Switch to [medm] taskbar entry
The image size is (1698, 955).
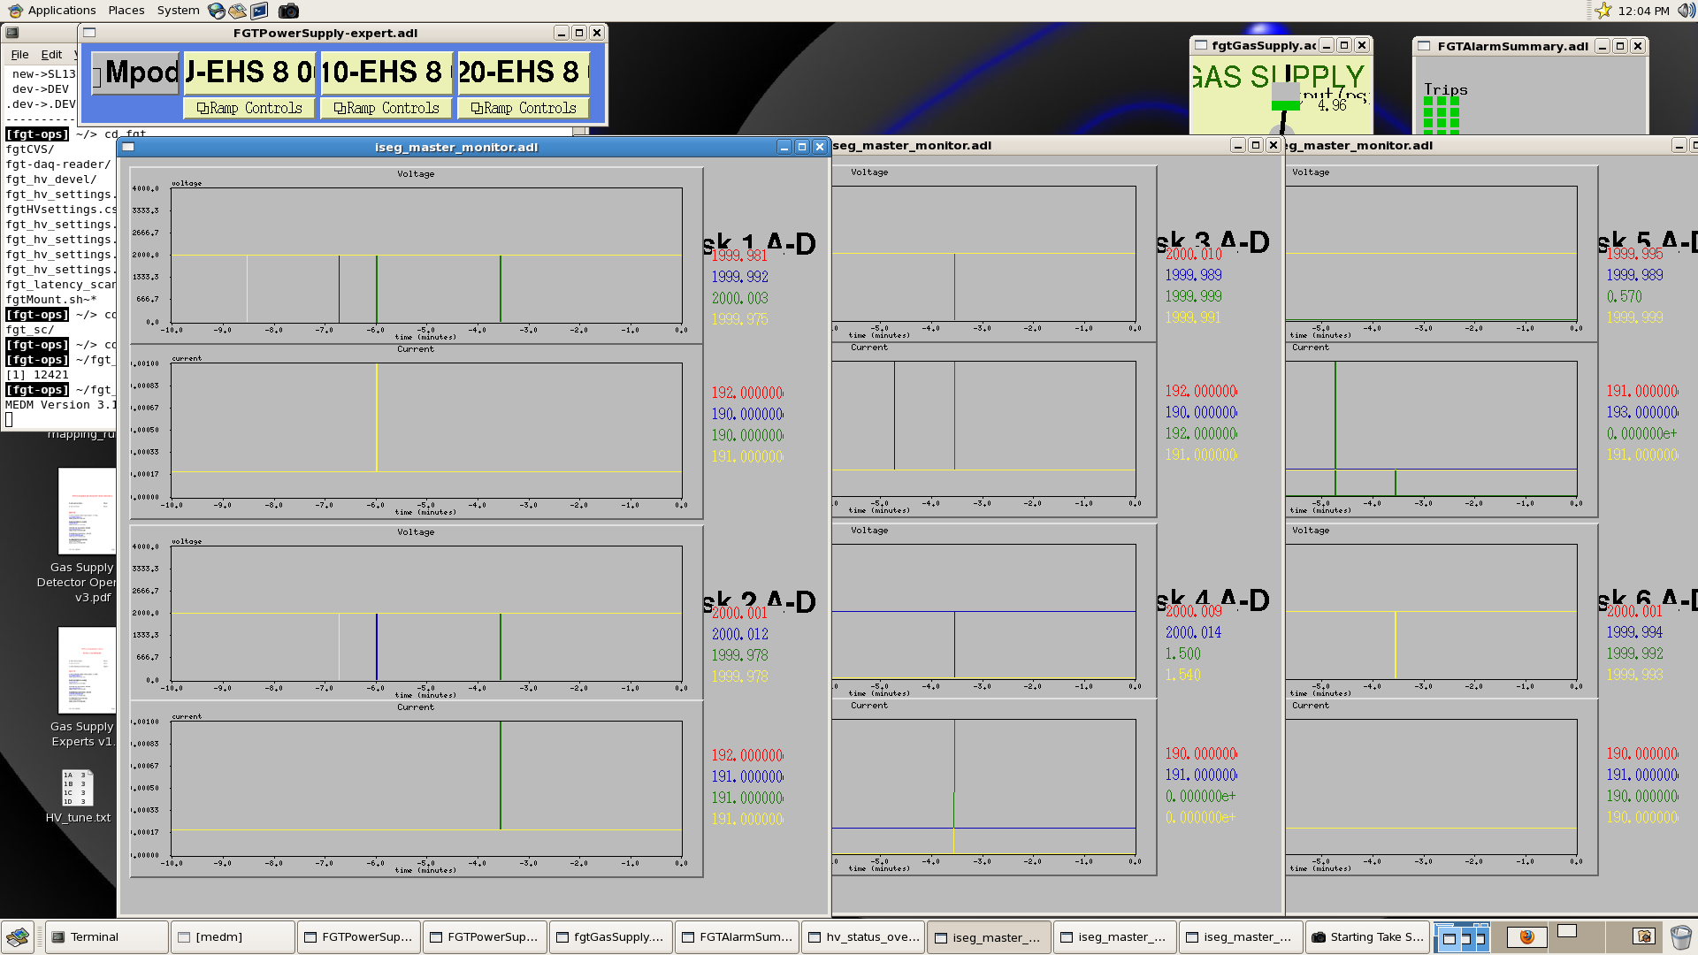(x=233, y=937)
